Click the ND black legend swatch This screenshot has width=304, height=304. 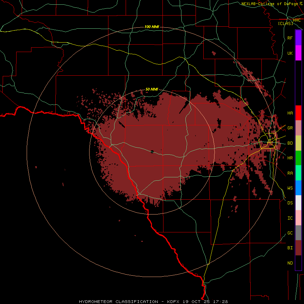pyautogui.click(x=298, y=263)
